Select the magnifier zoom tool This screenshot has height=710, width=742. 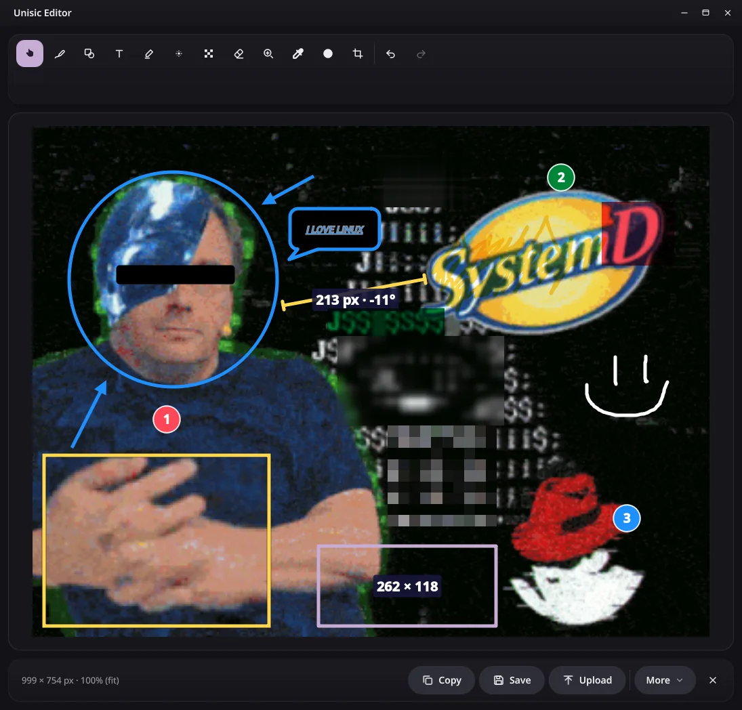coord(268,54)
